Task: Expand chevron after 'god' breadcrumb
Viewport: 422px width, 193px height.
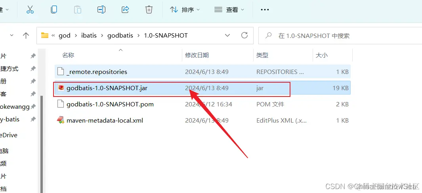Action: pos(76,36)
